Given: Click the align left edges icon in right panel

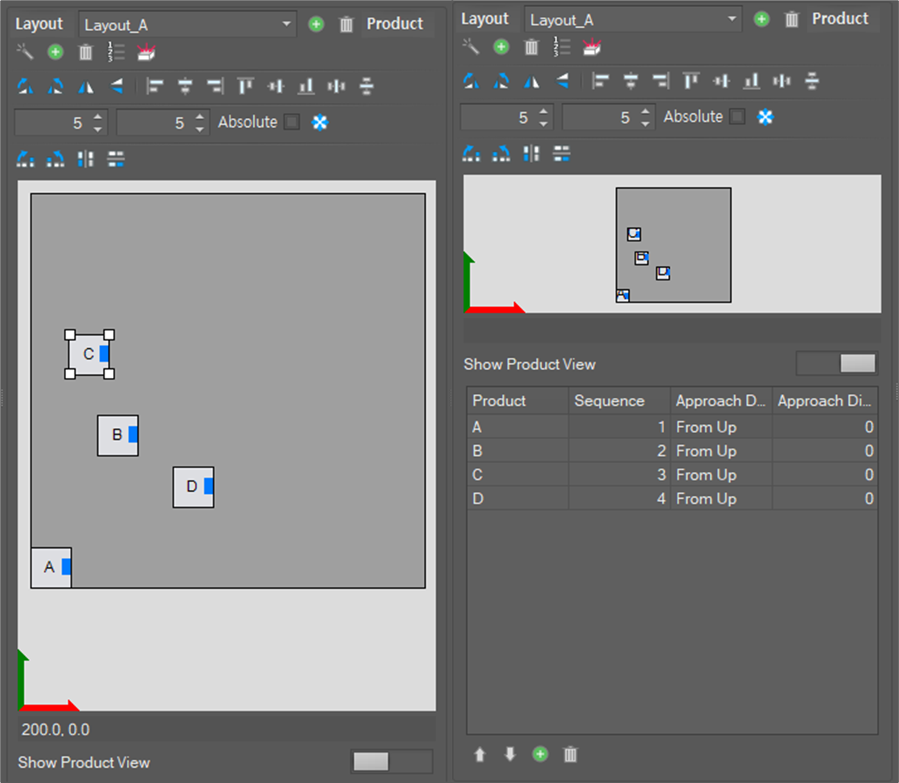Looking at the screenshot, I should coord(600,81).
